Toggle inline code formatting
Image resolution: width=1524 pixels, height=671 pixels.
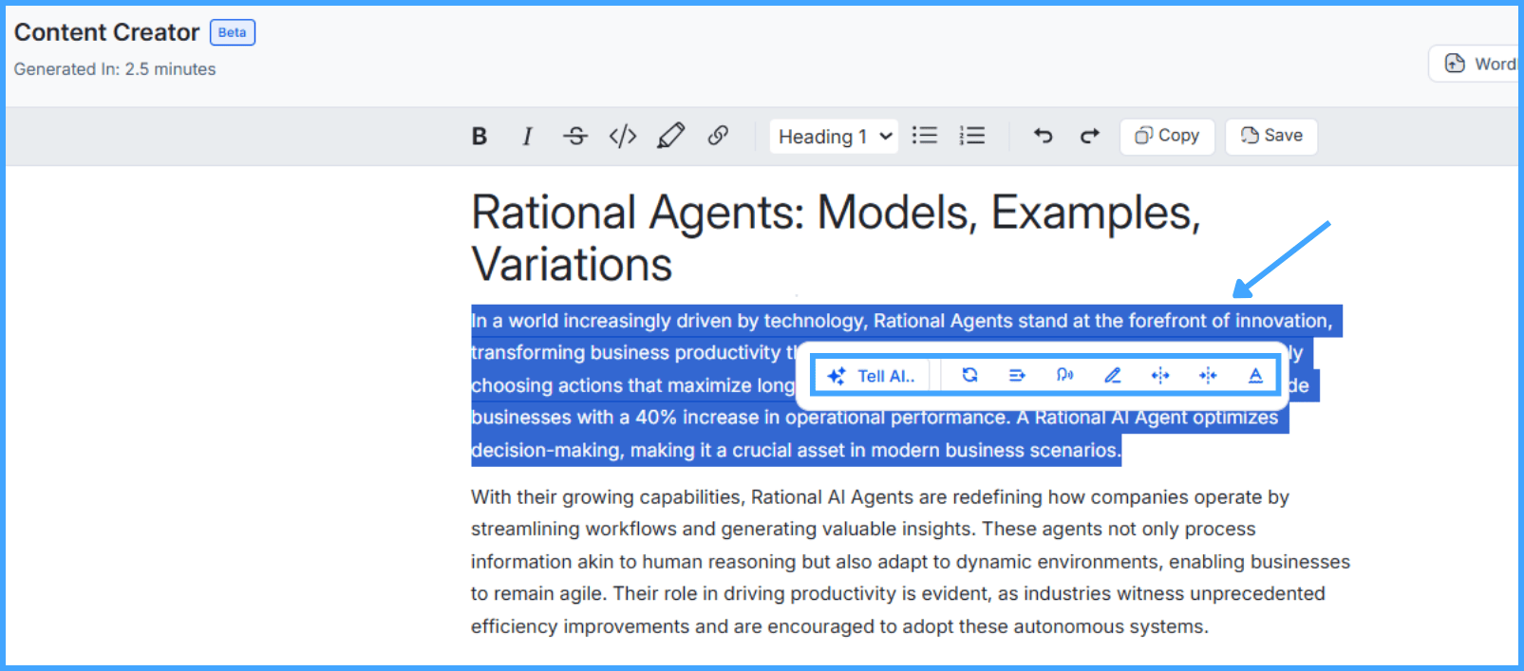click(623, 137)
